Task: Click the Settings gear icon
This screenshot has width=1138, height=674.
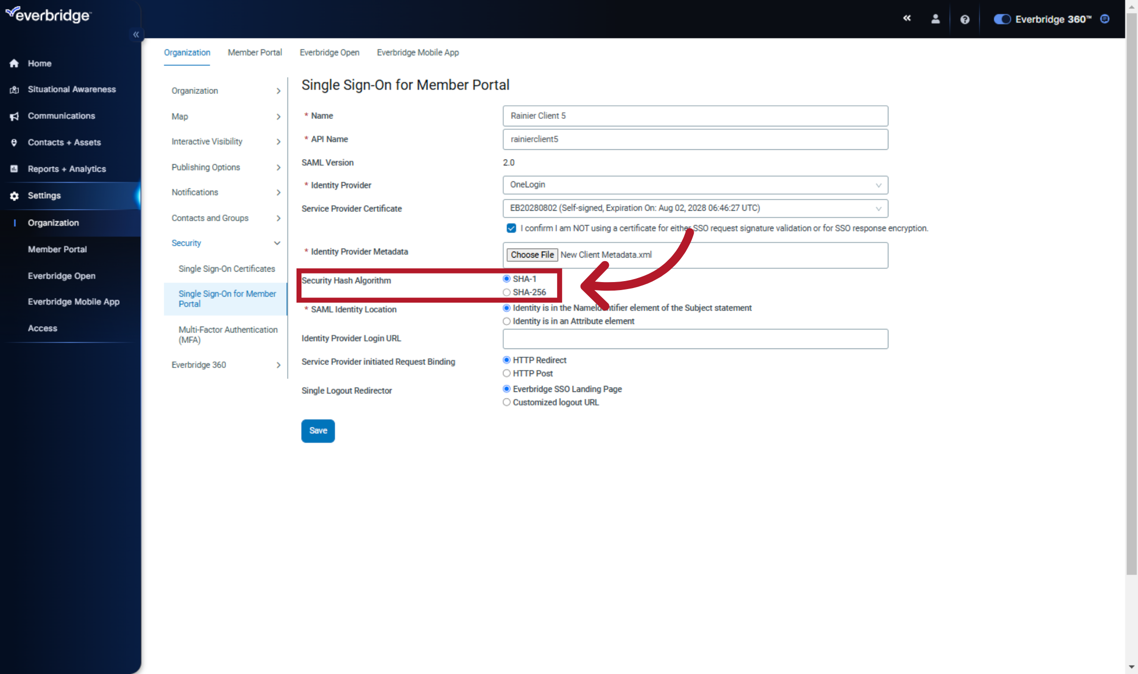Action: (13, 196)
